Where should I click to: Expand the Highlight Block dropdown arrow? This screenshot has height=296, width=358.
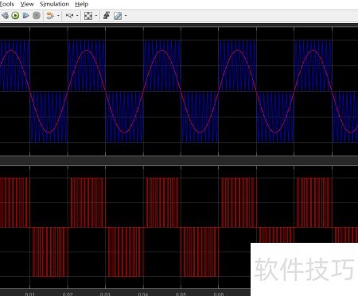point(58,16)
